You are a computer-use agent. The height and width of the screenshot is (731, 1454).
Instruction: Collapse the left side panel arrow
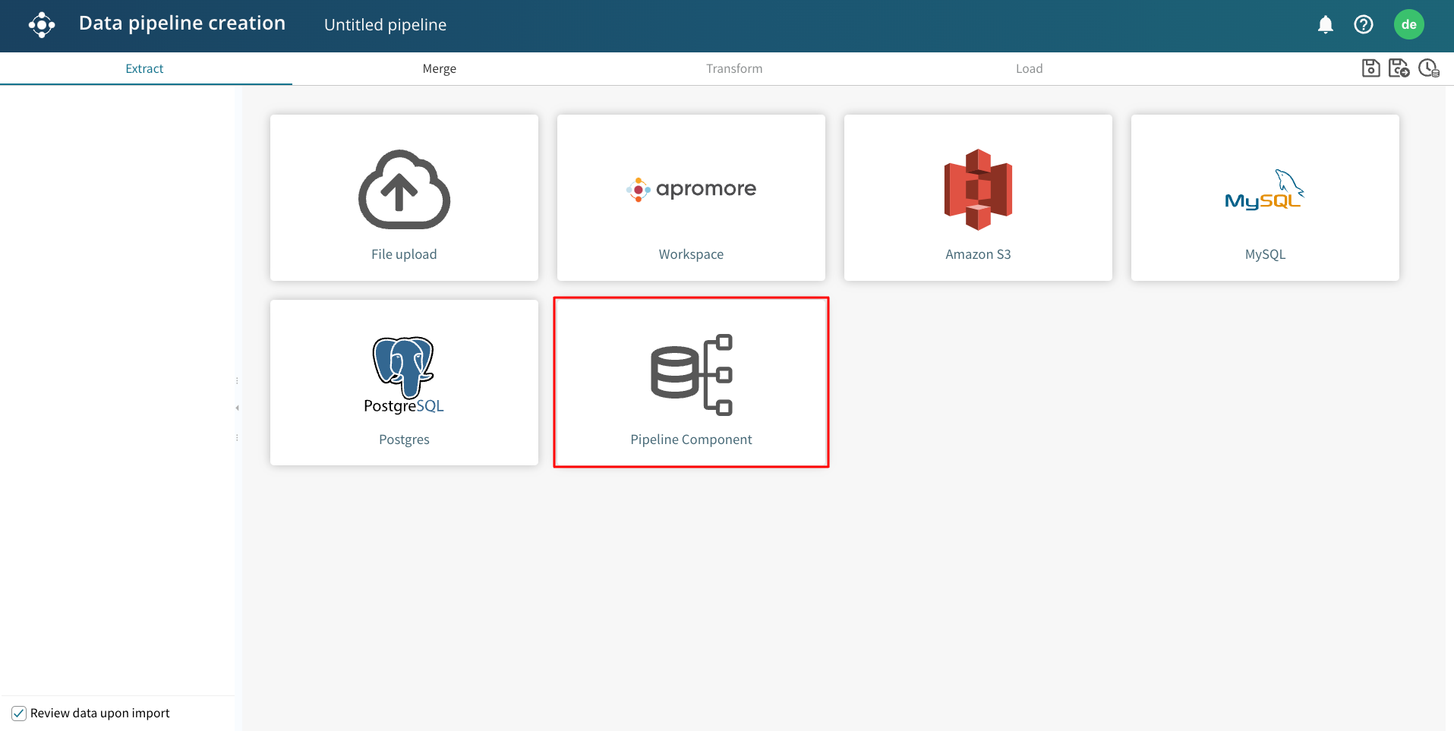237,408
